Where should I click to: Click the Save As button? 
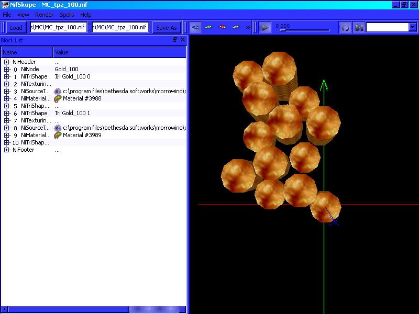point(166,28)
